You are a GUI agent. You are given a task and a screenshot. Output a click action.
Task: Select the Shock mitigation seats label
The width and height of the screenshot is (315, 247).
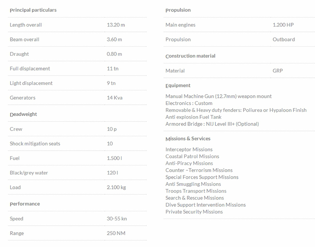(35, 143)
